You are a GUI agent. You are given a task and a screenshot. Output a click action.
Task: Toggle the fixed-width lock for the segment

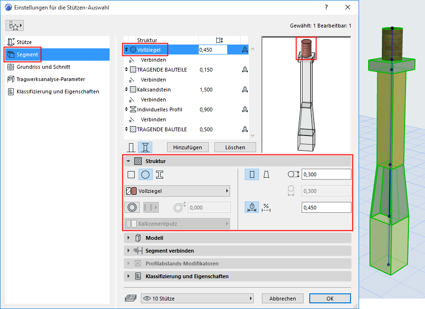point(252,207)
